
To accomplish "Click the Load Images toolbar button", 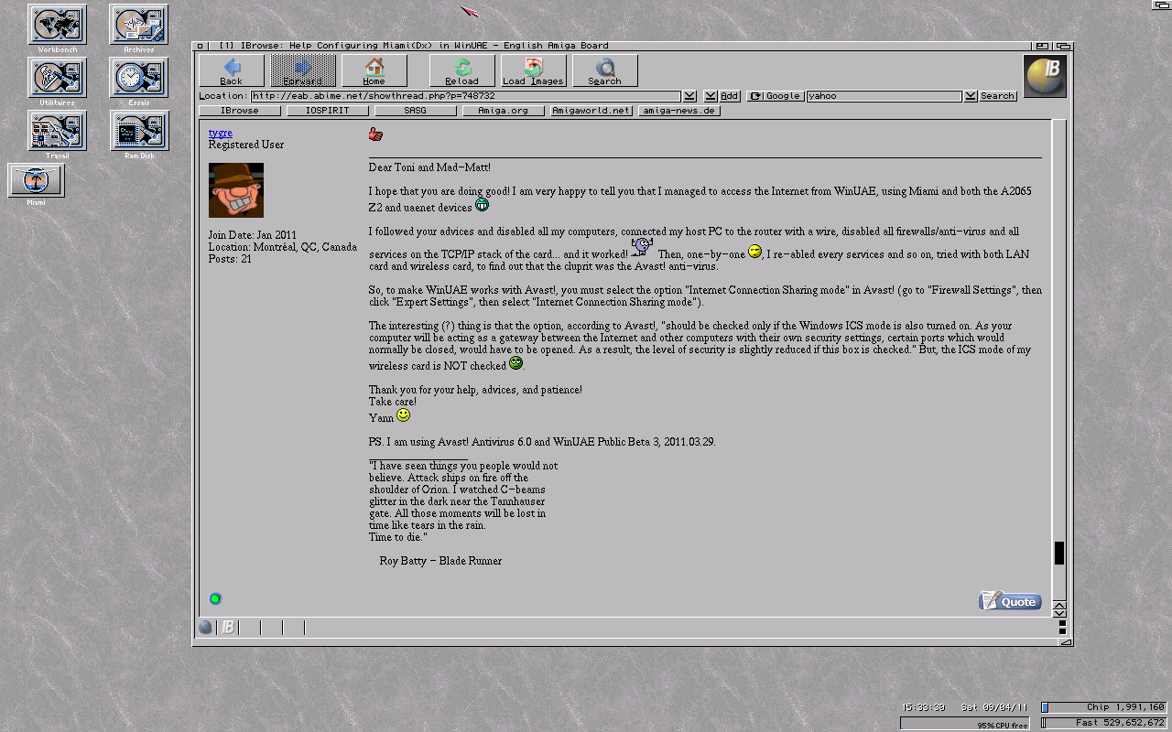I will pyautogui.click(x=534, y=70).
